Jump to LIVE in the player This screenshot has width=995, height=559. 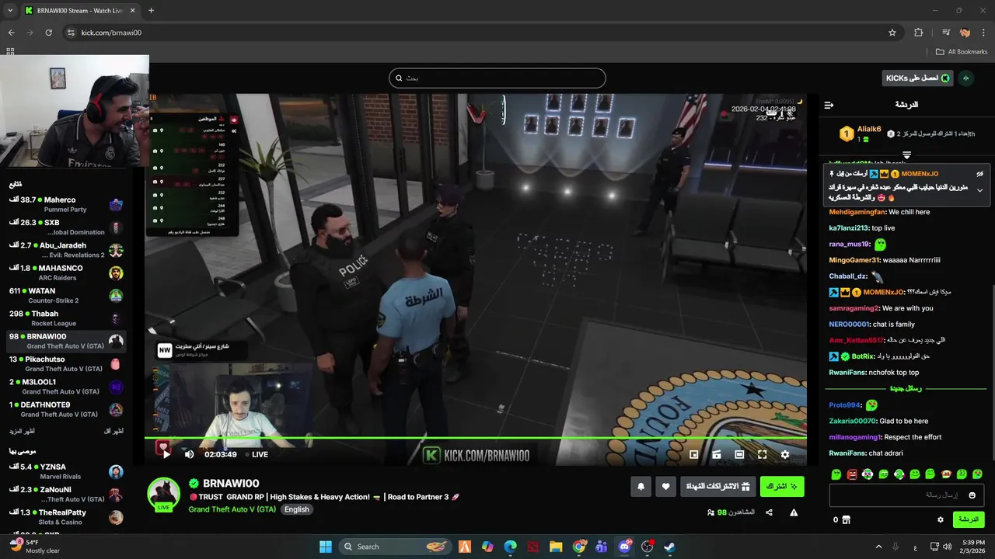coord(260,454)
